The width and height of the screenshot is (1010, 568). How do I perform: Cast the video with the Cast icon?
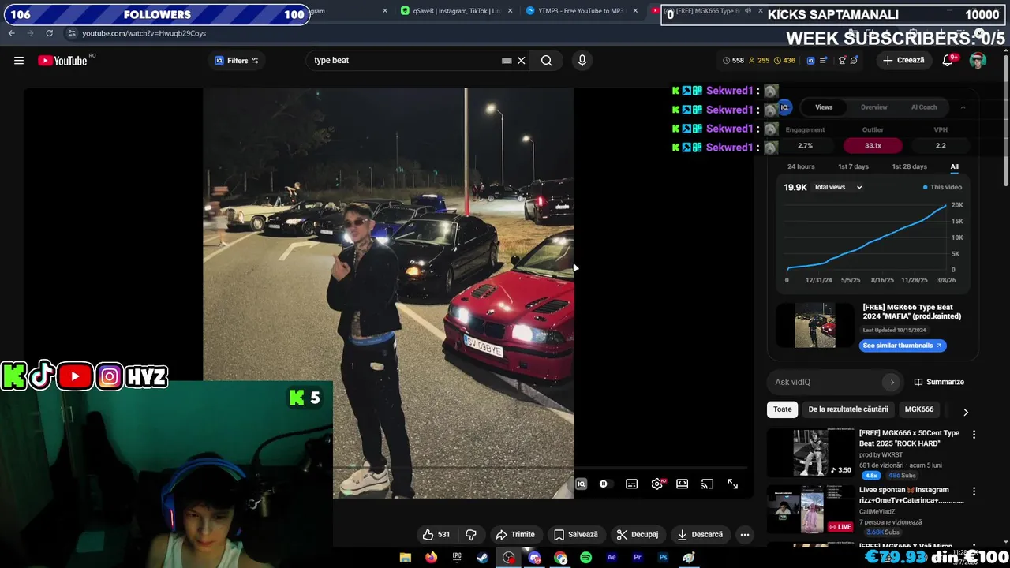point(708,484)
